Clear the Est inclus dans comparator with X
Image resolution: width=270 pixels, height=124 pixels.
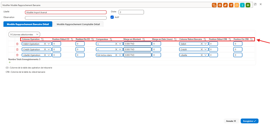click(x=116, y=55)
